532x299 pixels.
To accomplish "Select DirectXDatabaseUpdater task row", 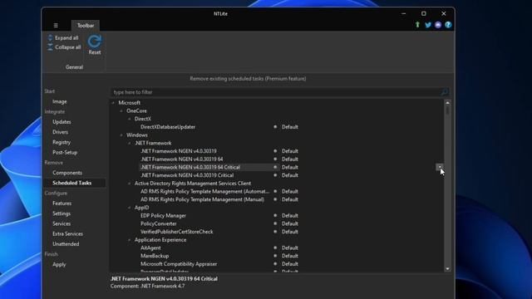I will coord(168,127).
